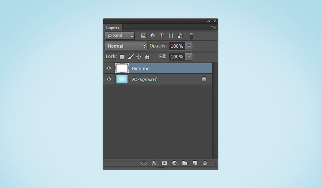Close the Layers panel
Viewport: 321px width, 188px height.
coord(215,21)
